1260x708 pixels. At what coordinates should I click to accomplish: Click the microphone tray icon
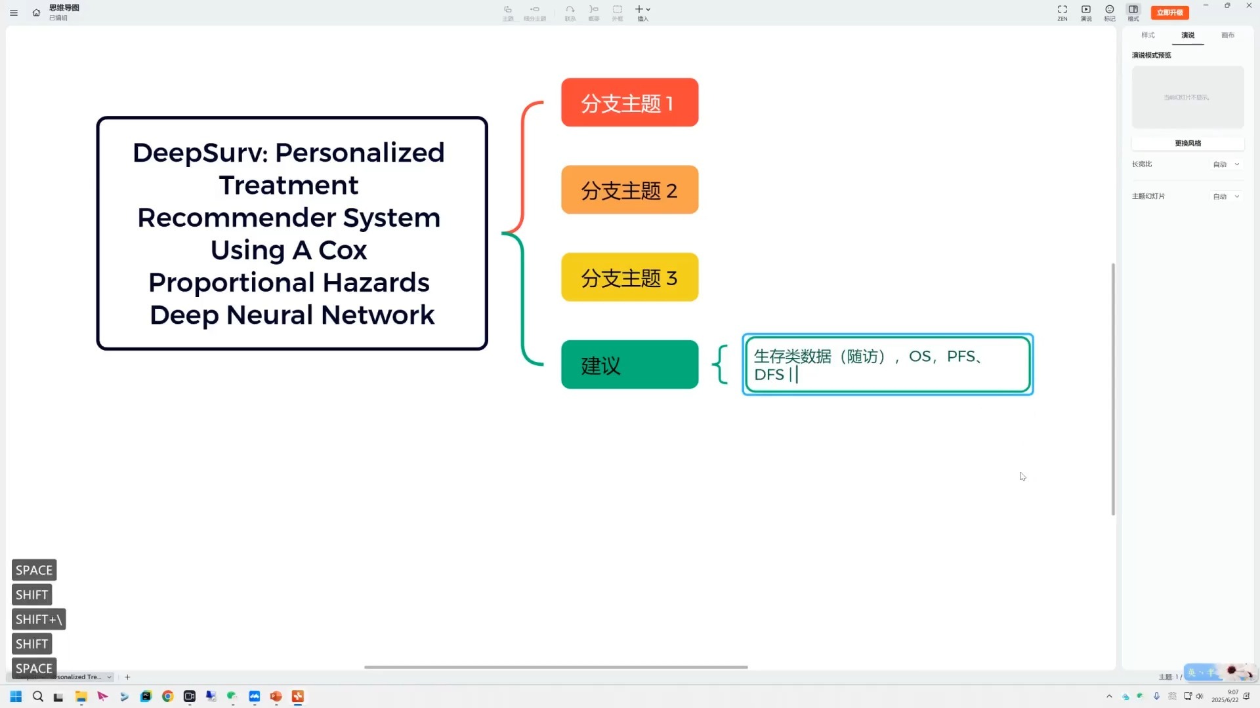pos(1156,696)
